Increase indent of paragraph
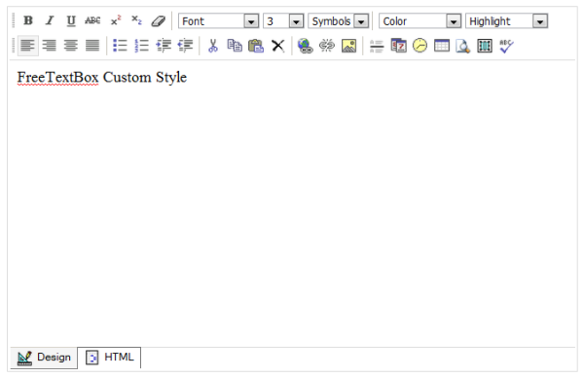Viewport: 584px width, 377px height. click(x=164, y=46)
